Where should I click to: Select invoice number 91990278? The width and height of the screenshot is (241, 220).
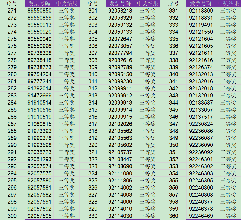point(39,138)
